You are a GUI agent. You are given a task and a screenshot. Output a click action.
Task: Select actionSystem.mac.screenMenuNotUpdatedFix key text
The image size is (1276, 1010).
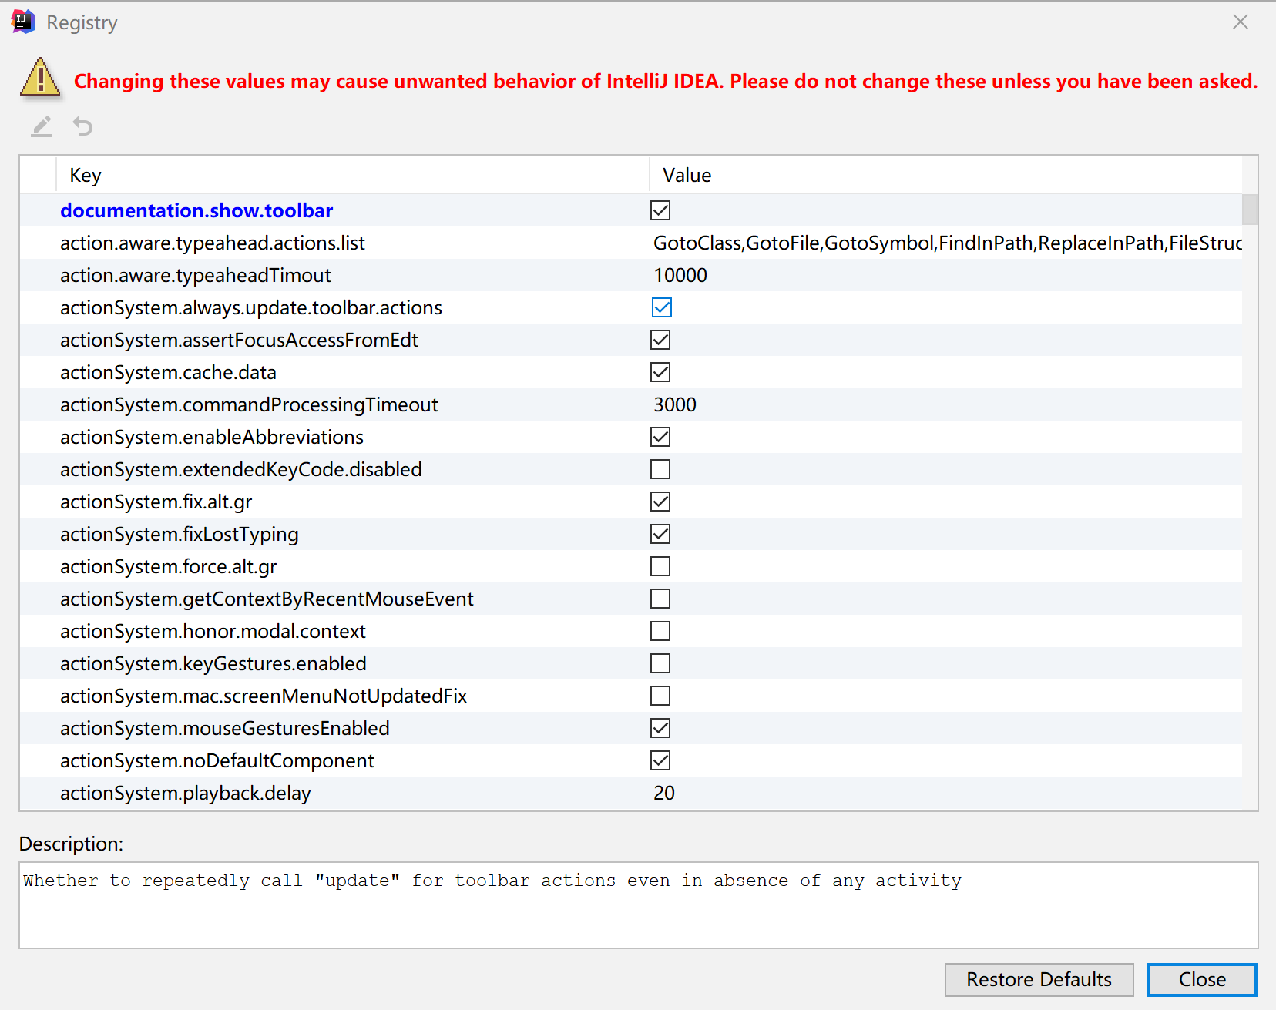264,696
